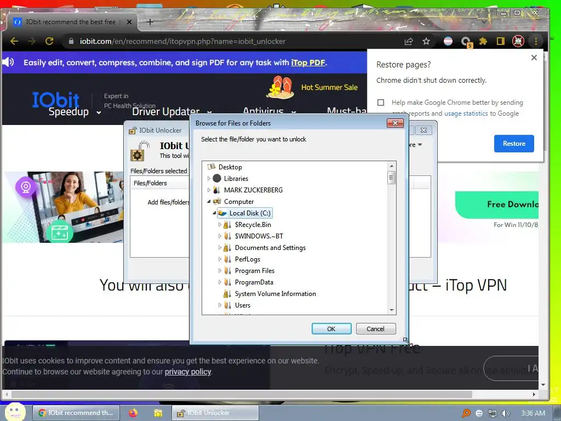This screenshot has width=561, height=421.
Task: Switch to Chrome IObit taskbar button
Action: [76, 413]
